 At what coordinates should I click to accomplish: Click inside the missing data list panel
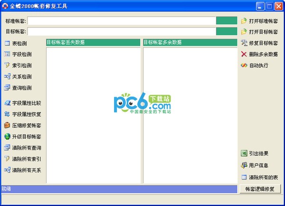click(x=93, y=115)
